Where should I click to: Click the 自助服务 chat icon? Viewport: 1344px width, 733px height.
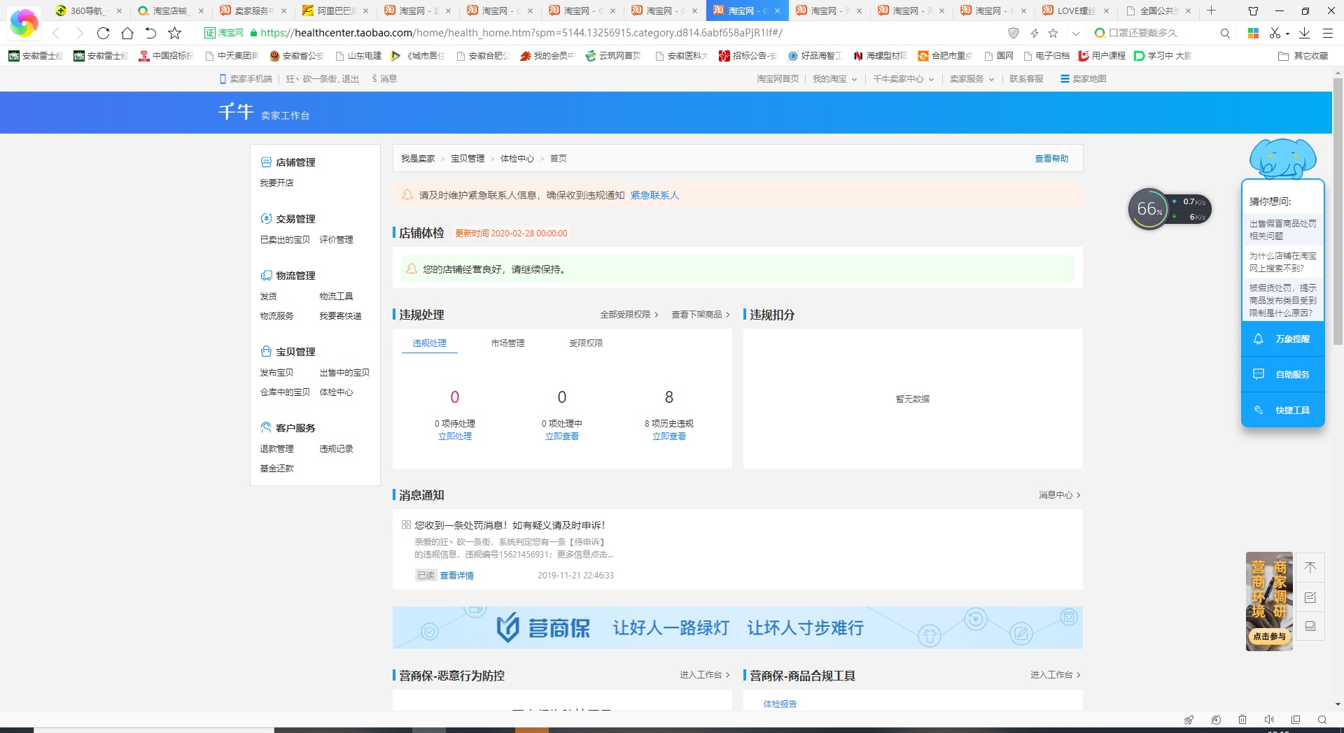[1258, 374]
